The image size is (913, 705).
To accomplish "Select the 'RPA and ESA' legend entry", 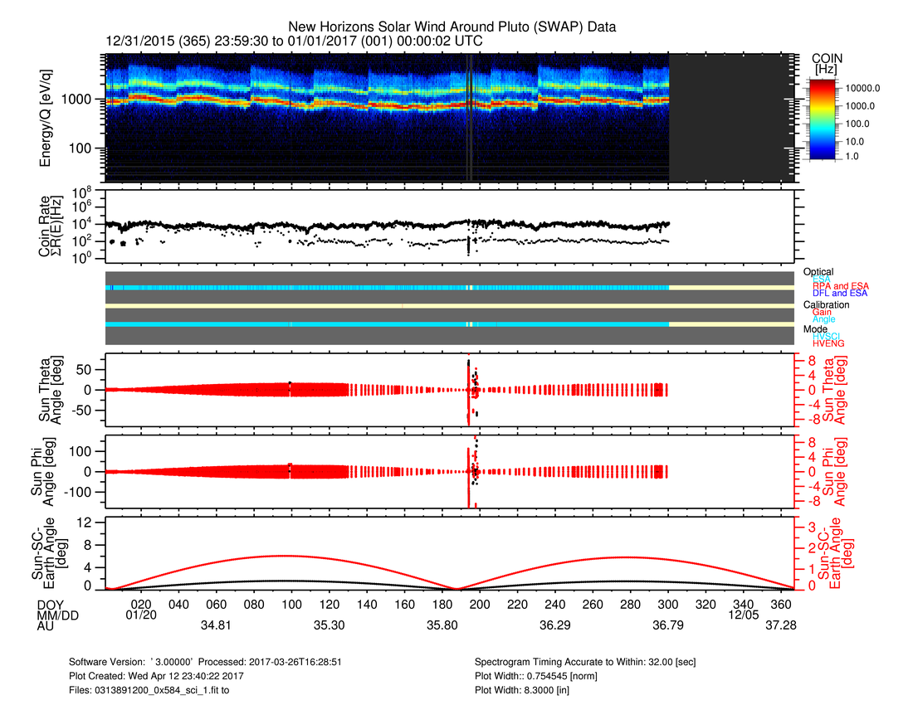I will point(841,286).
